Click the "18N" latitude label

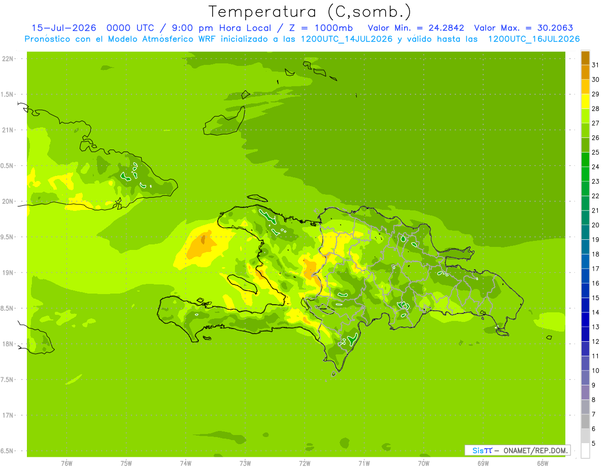click(x=8, y=344)
